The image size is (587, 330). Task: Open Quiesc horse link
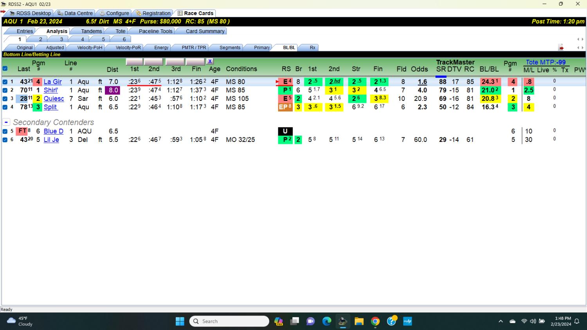click(54, 99)
